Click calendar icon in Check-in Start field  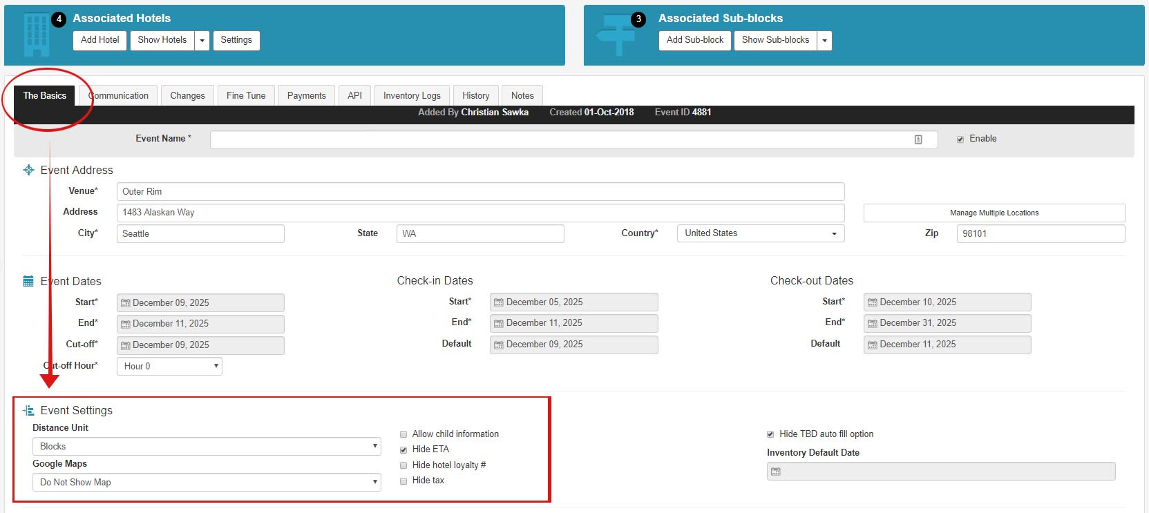coord(499,302)
